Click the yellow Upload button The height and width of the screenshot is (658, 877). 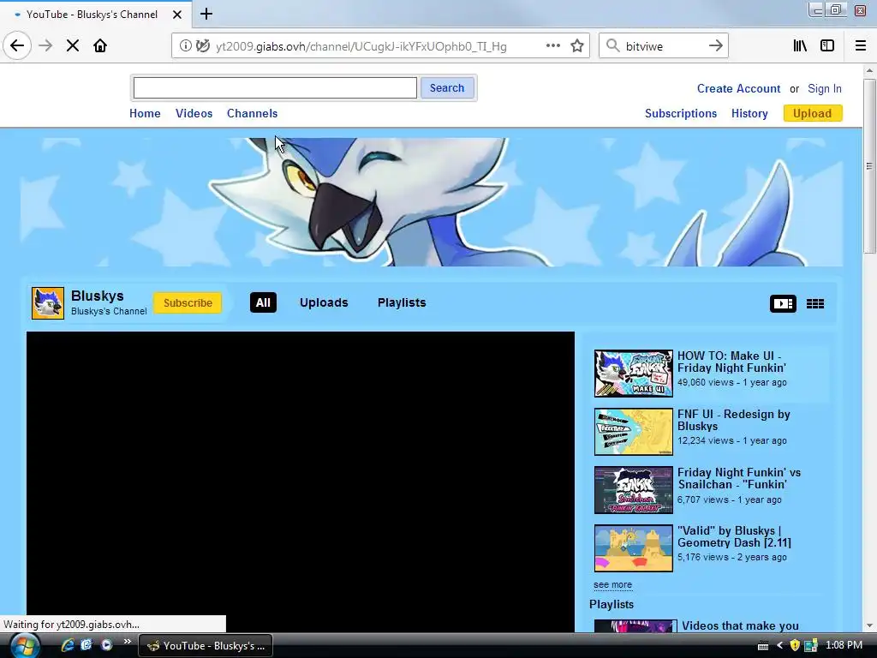[x=812, y=114]
